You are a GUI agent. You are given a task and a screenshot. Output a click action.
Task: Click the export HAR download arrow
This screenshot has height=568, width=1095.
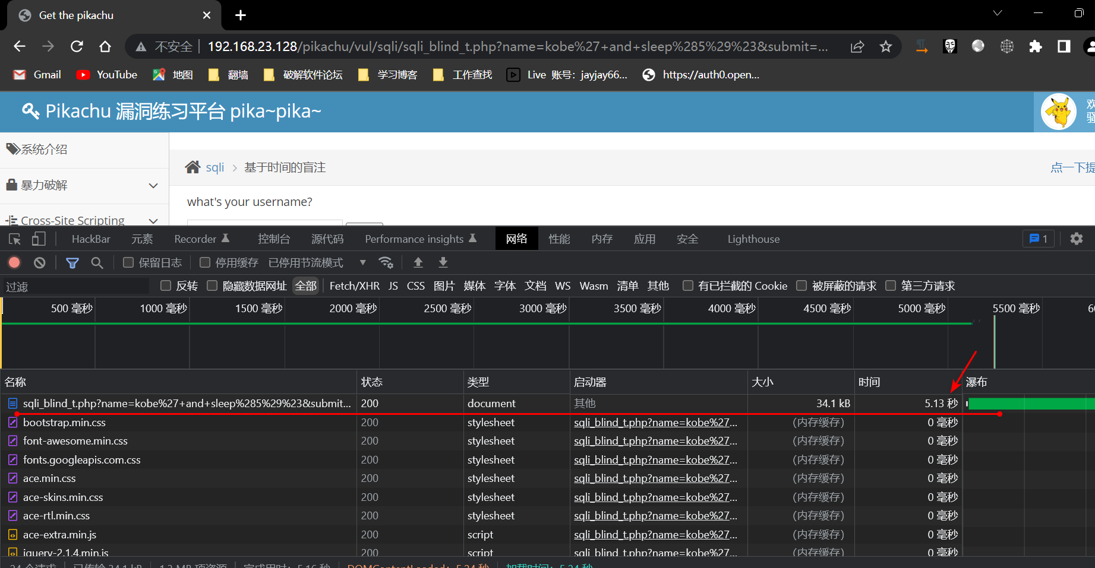[443, 262]
